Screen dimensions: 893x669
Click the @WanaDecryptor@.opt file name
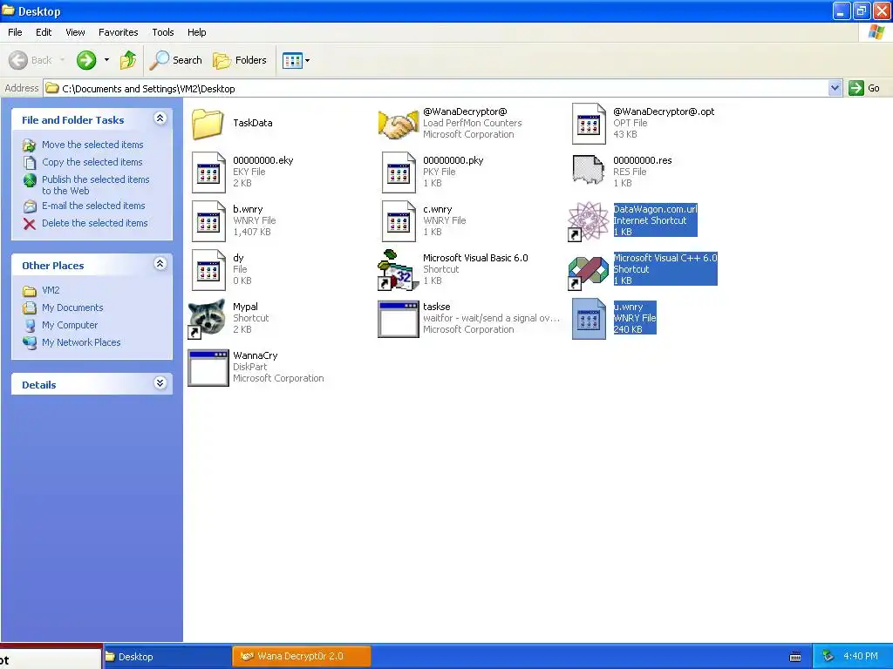pyautogui.click(x=664, y=111)
